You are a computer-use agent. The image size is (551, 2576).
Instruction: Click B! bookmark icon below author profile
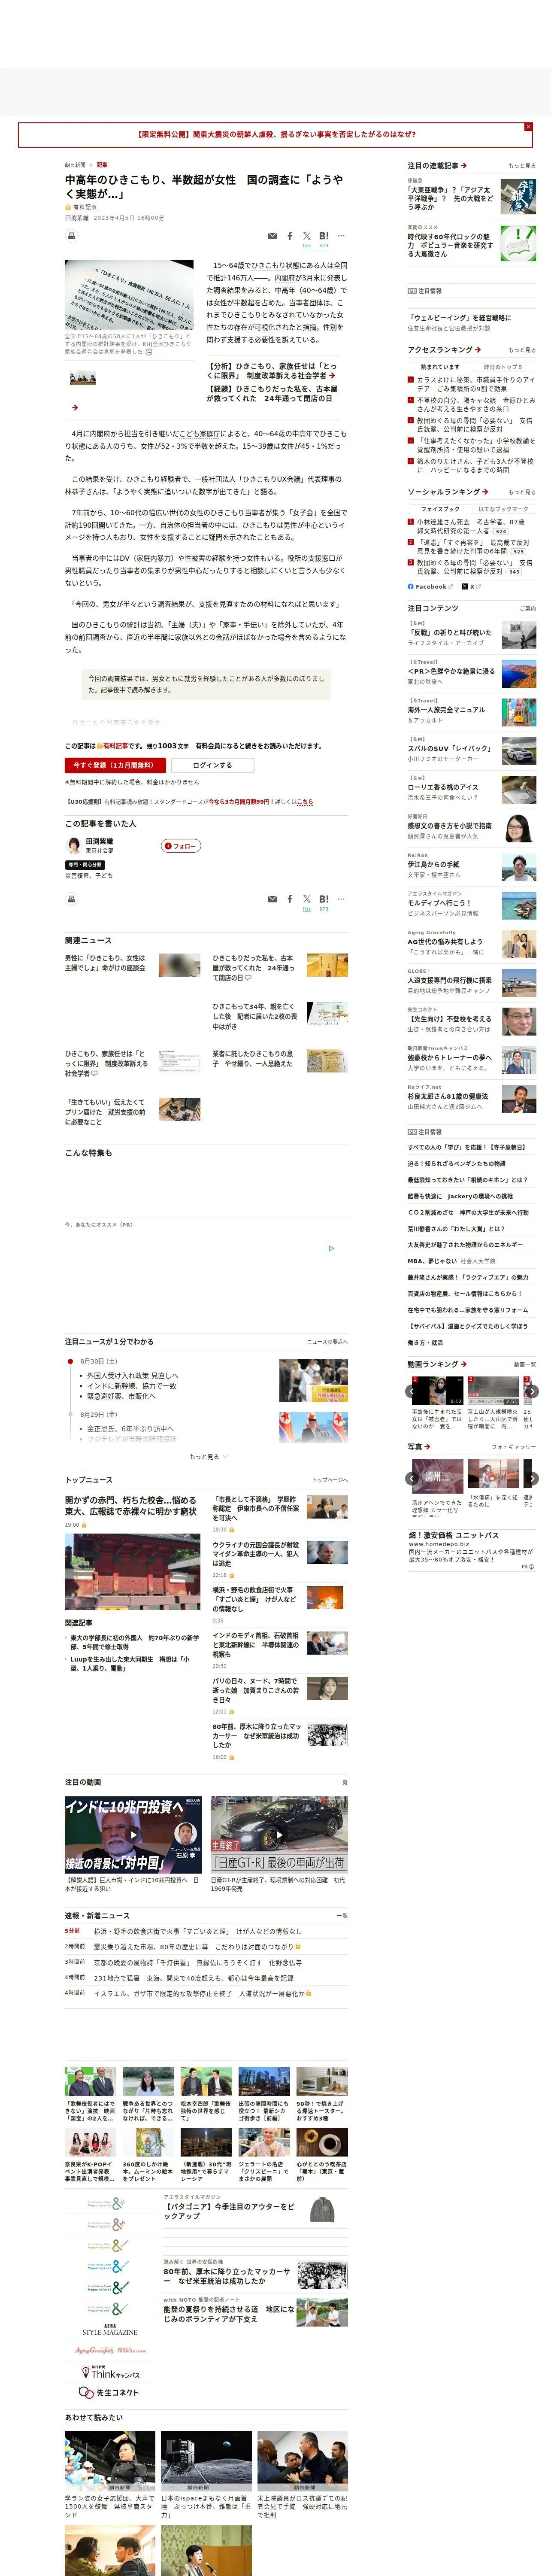(x=324, y=899)
